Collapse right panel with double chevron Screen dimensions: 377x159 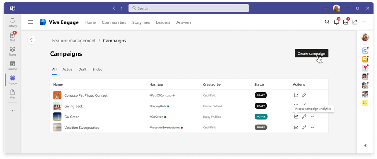(x=365, y=145)
